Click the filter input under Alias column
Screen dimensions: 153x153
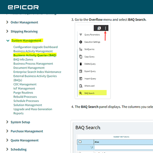pyautogui.click(x=124, y=147)
